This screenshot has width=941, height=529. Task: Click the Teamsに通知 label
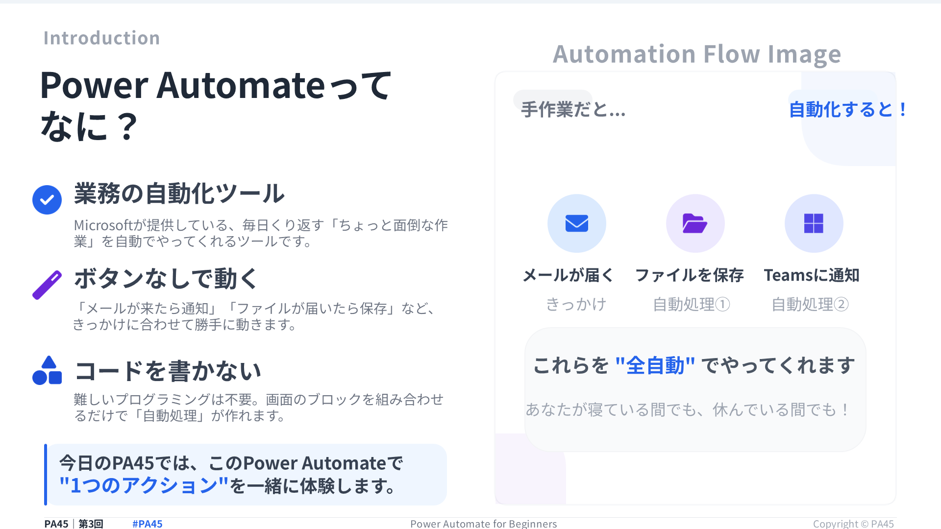coord(812,275)
